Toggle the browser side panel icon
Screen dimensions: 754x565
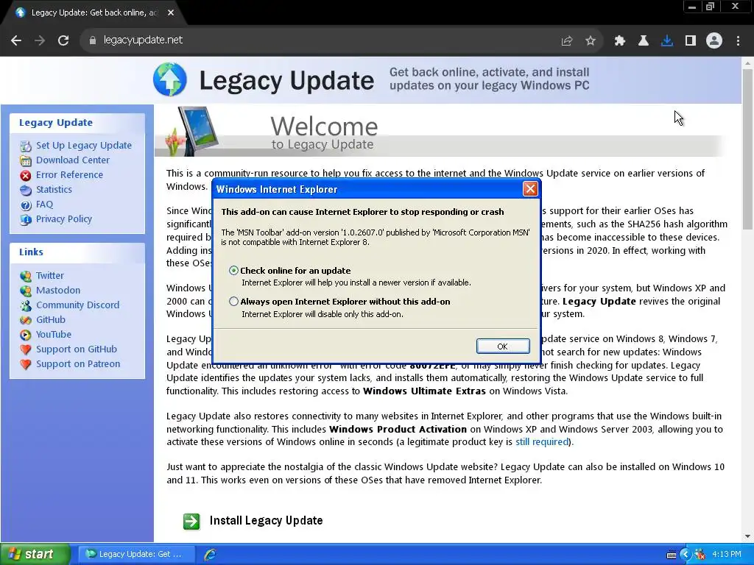click(691, 41)
